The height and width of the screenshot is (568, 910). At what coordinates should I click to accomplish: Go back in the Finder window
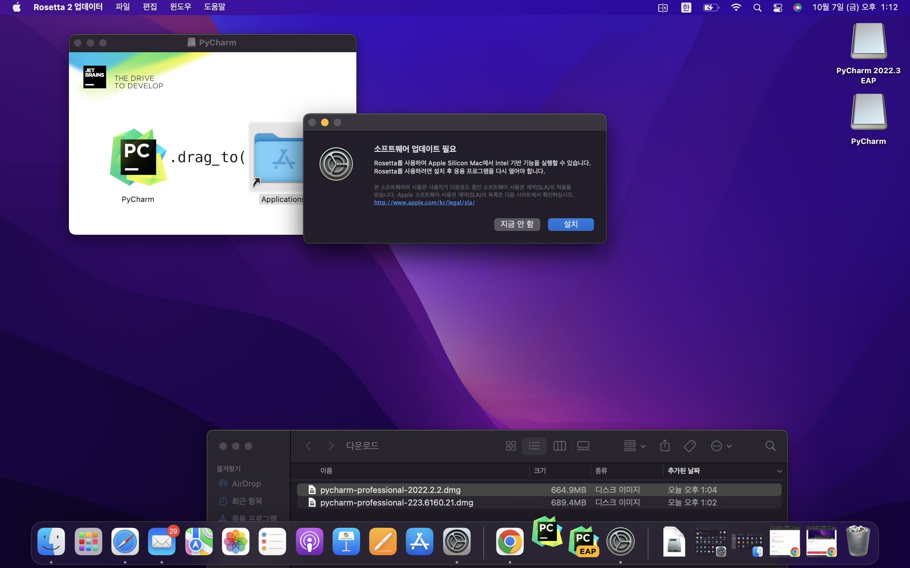308,446
